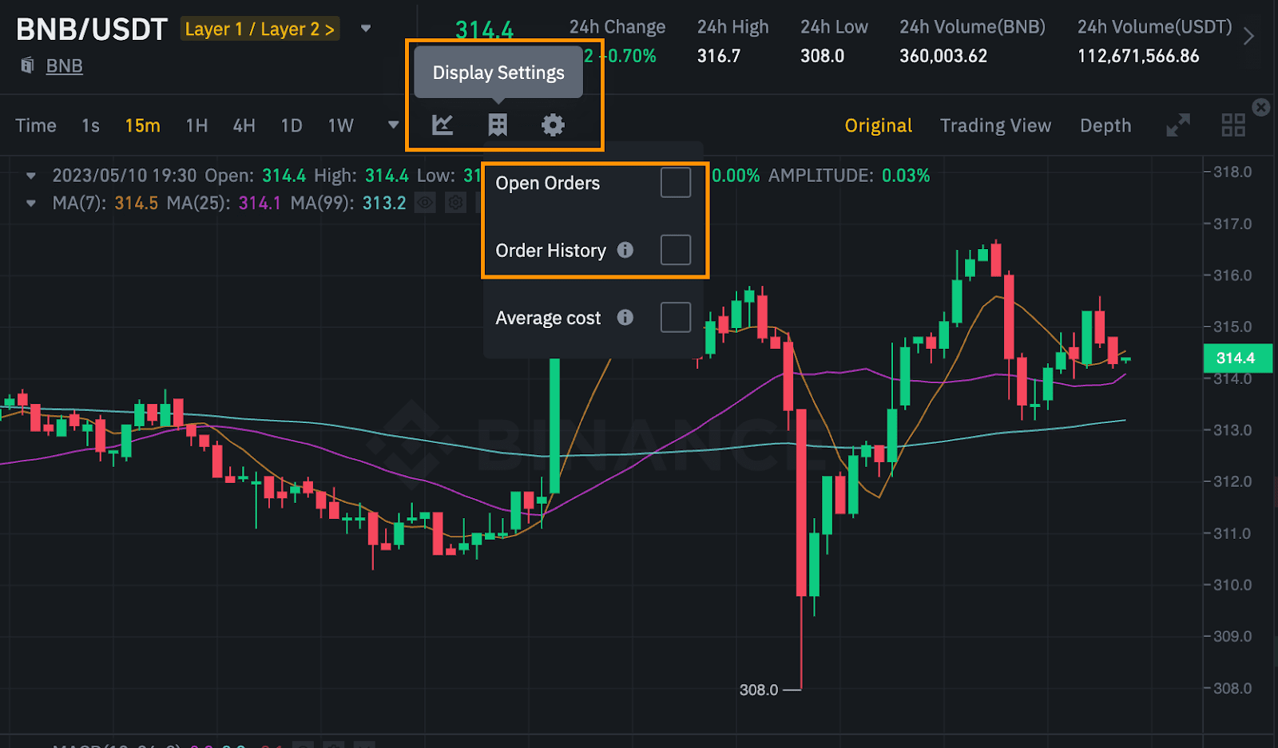Viewport: 1278px width, 748px height.
Task: Click the 24h Volume(USDT) value 112,671,566.86
Action: (1138, 56)
